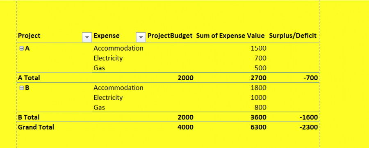This screenshot has height=148, width=369.
Task: Click the B Total row label
Action: click(x=29, y=117)
